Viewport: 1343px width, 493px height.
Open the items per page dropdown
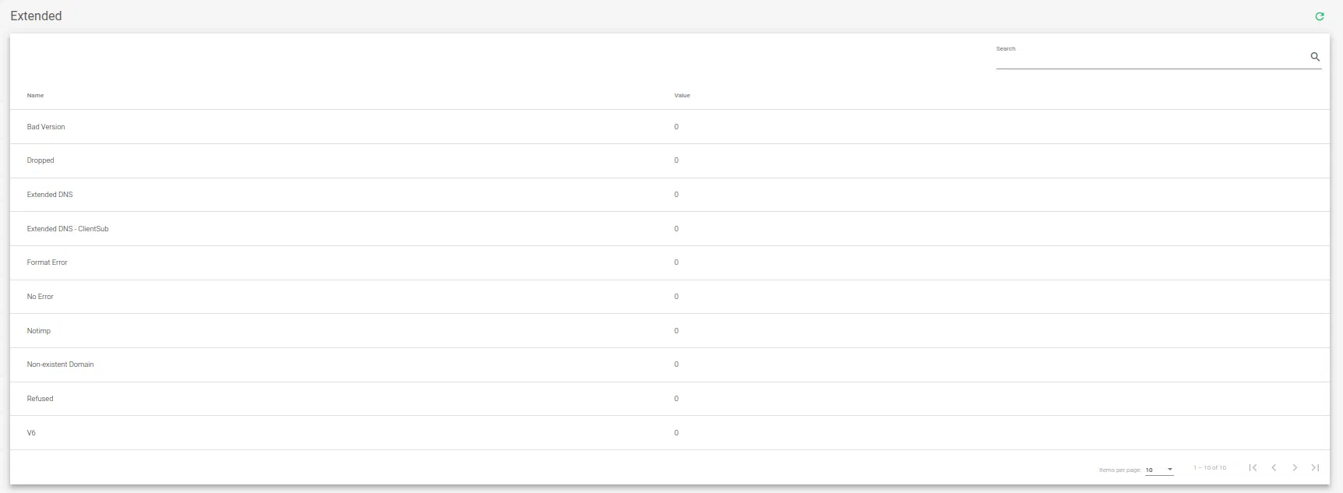tap(1158, 469)
